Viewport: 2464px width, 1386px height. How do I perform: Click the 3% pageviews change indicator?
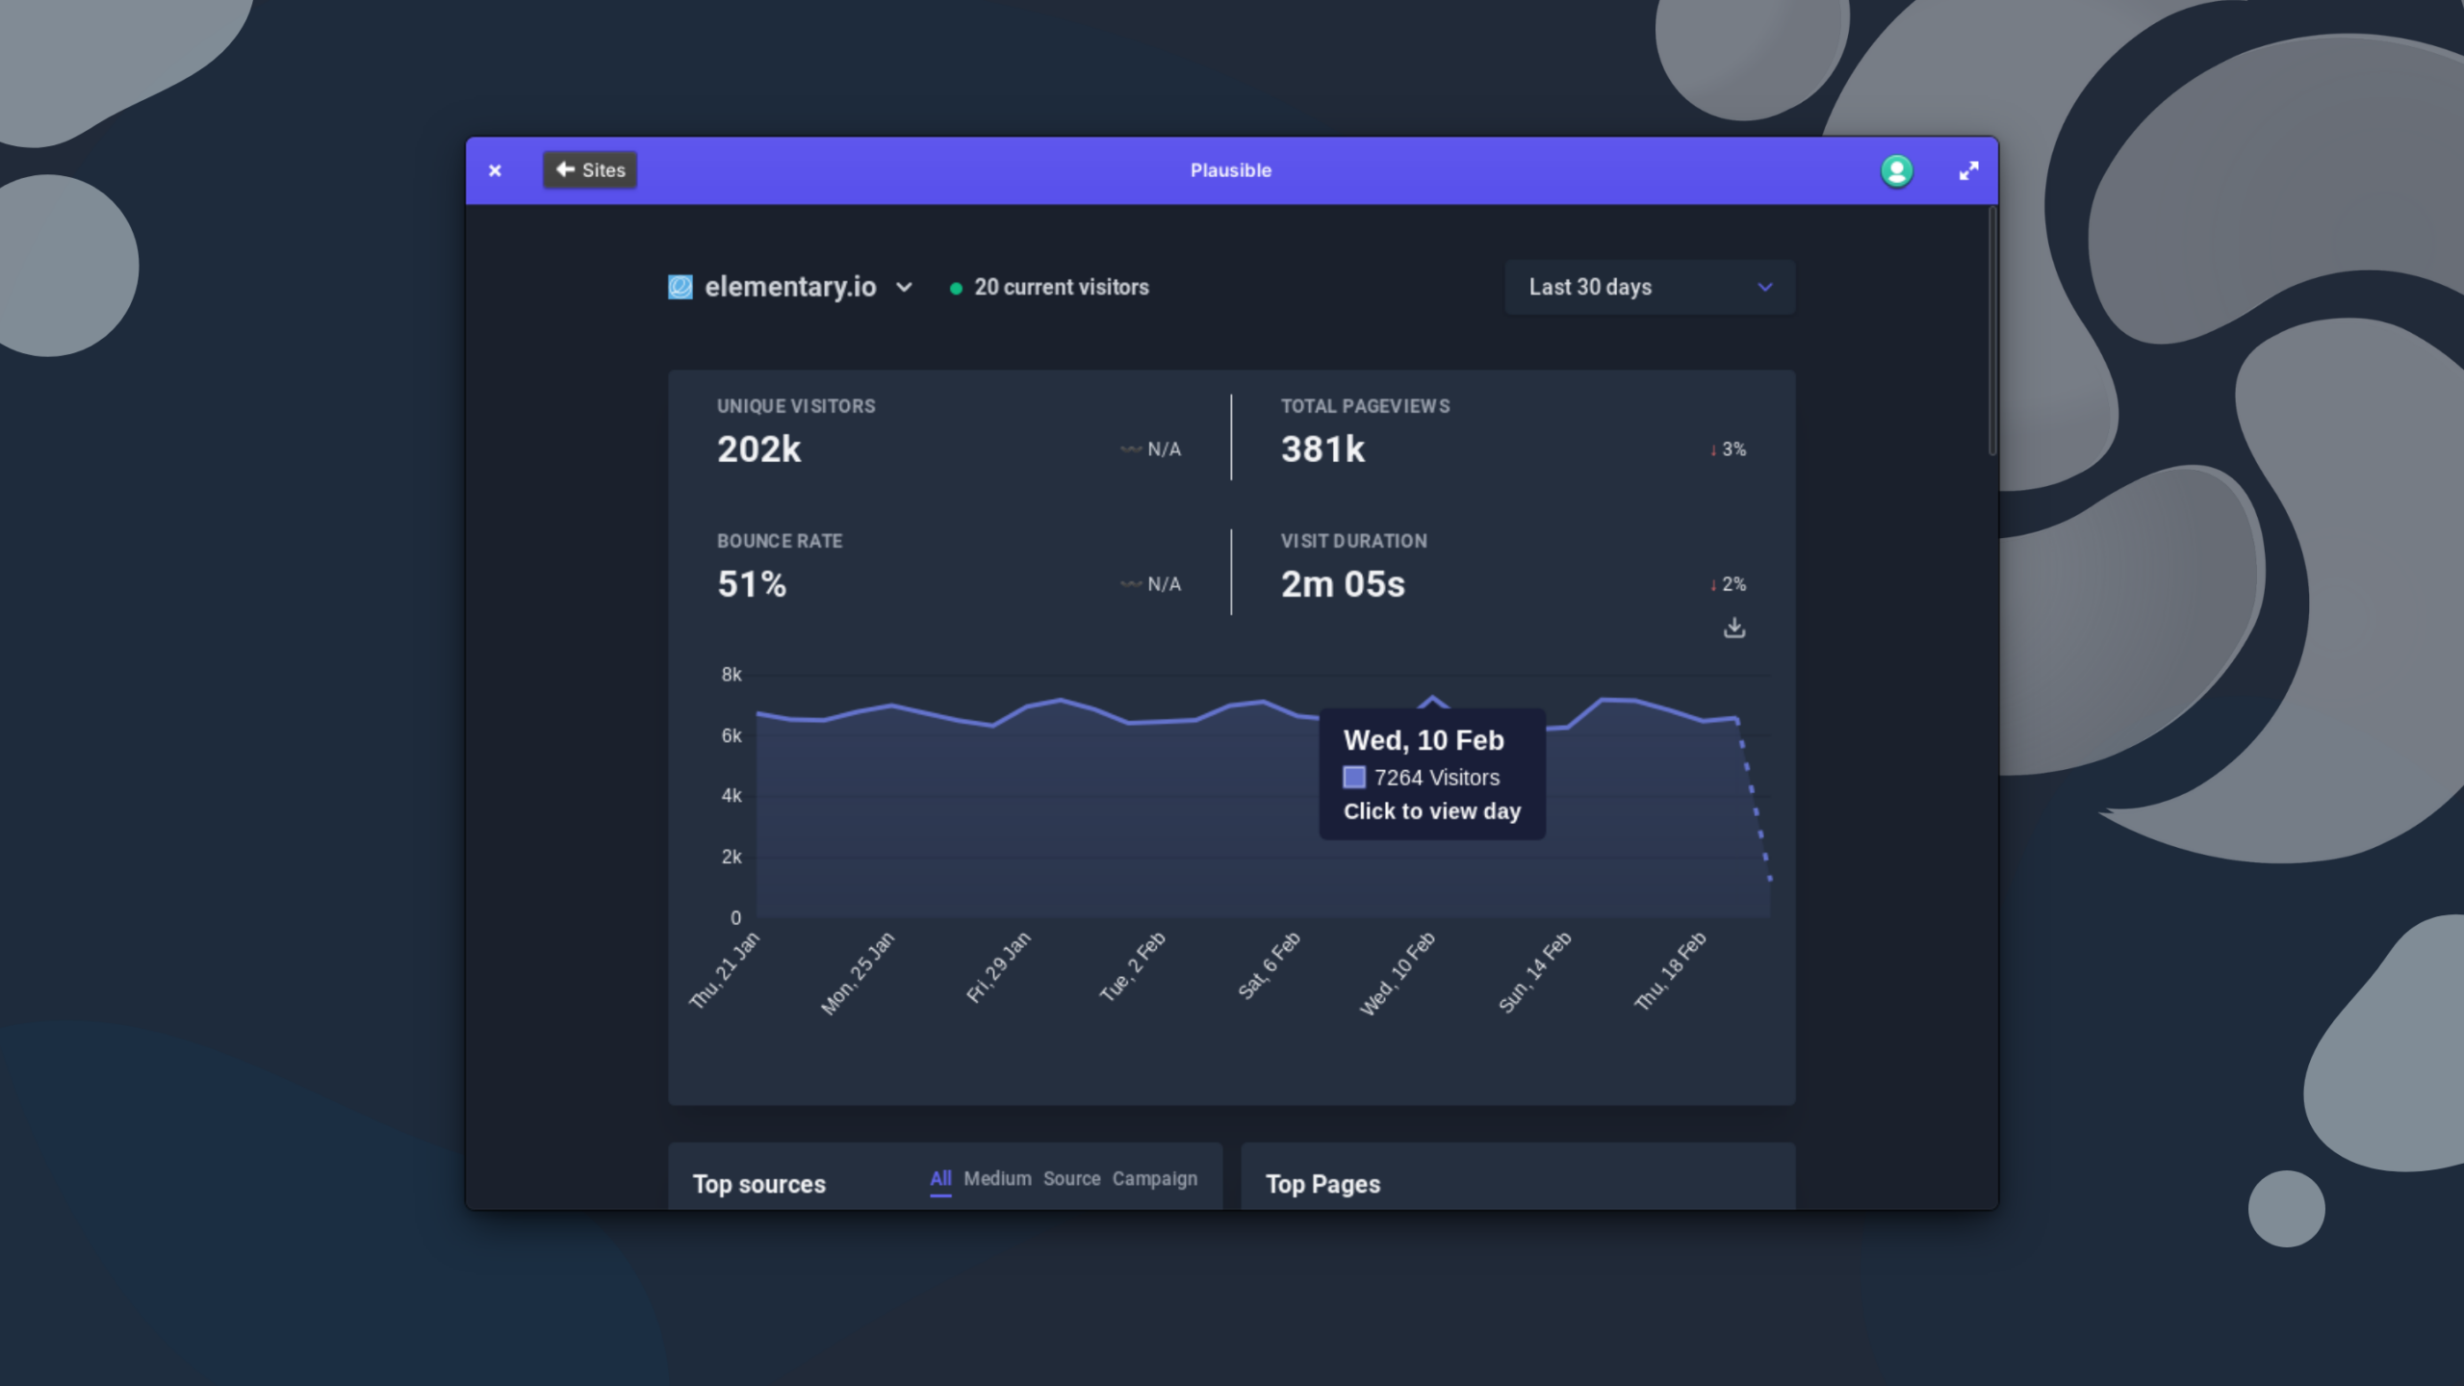(1728, 449)
